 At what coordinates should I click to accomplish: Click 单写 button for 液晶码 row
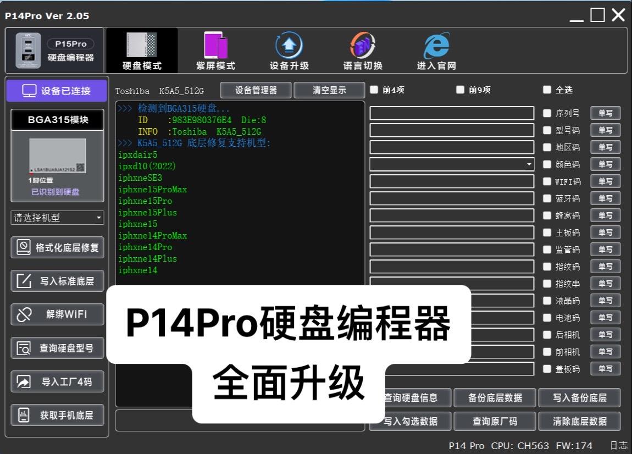coord(606,301)
